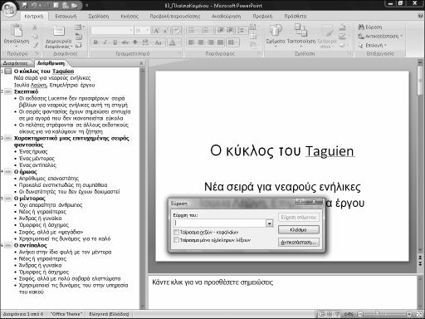Switch to the Προβολή παρουσίασης ribbon tab
Screen dimensions: 425x319
coord(175,17)
